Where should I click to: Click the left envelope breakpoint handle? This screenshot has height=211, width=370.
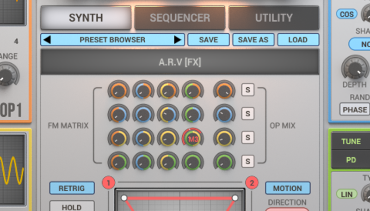pos(124,198)
